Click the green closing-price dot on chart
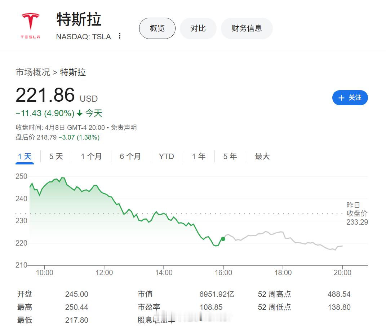The image size is (386, 326). [223, 239]
